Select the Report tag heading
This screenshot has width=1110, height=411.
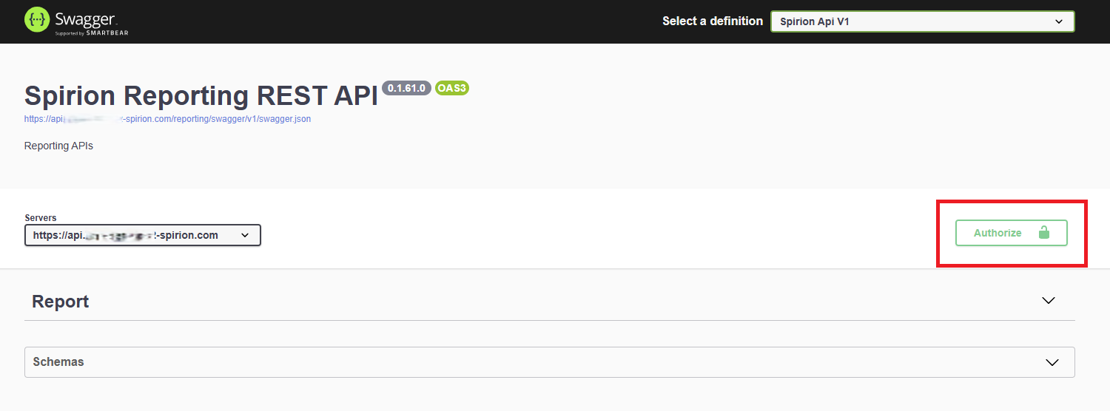[61, 302]
